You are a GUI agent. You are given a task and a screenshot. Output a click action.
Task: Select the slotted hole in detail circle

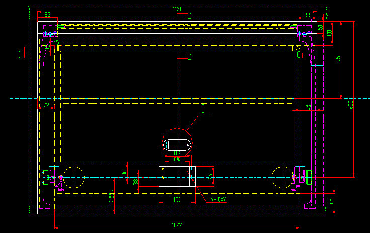177,145
